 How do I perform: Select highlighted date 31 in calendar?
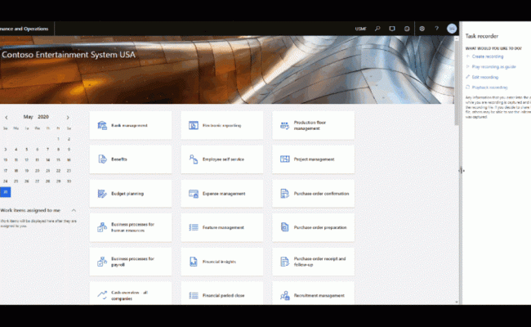(6, 192)
